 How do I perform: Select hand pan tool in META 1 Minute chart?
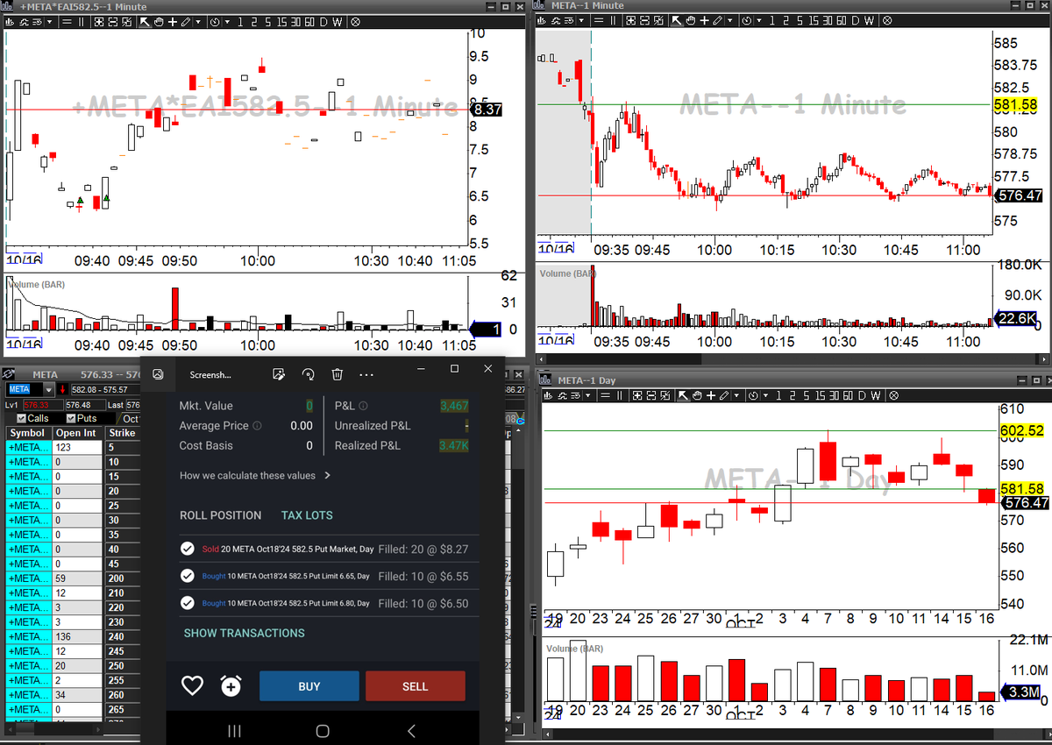pos(691,20)
